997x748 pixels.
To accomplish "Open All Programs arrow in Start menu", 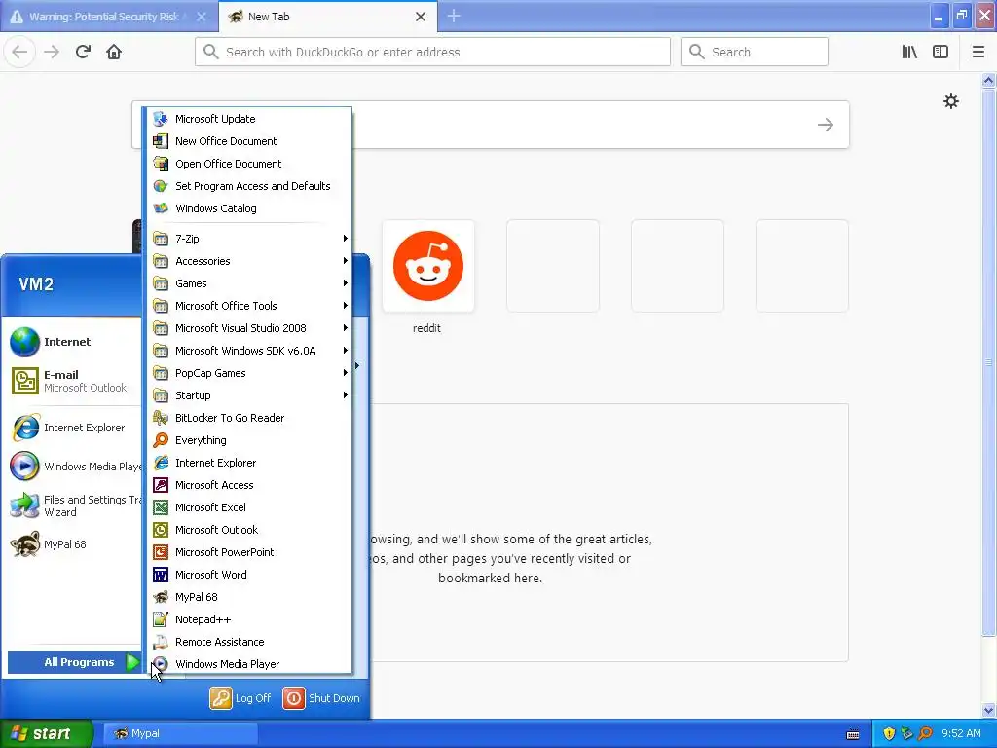I will point(132,662).
